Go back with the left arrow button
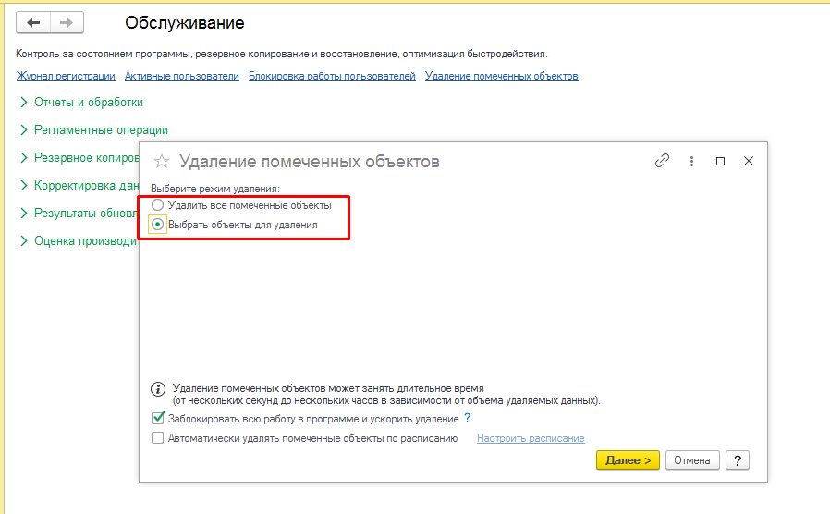Image resolution: width=830 pixels, height=514 pixels. coord(33,23)
